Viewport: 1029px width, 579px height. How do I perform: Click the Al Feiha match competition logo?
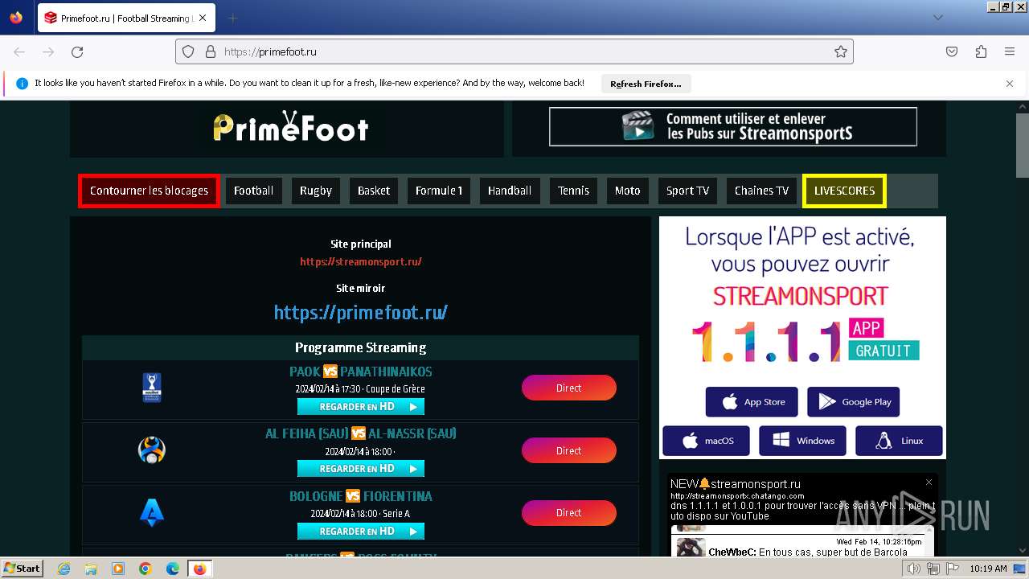pyautogui.click(x=152, y=450)
